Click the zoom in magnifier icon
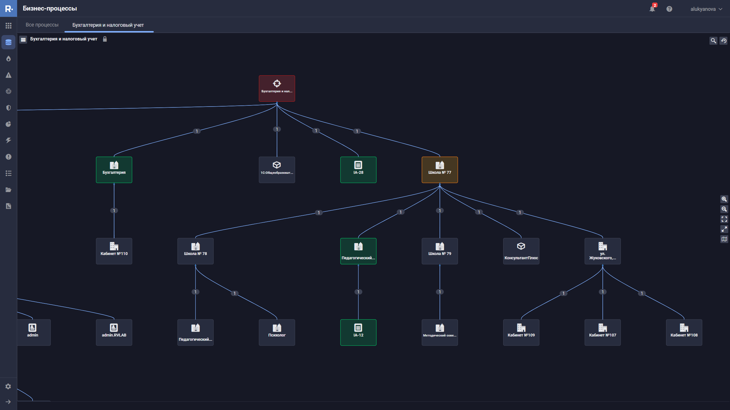The image size is (730, 410). click(724, 199)
